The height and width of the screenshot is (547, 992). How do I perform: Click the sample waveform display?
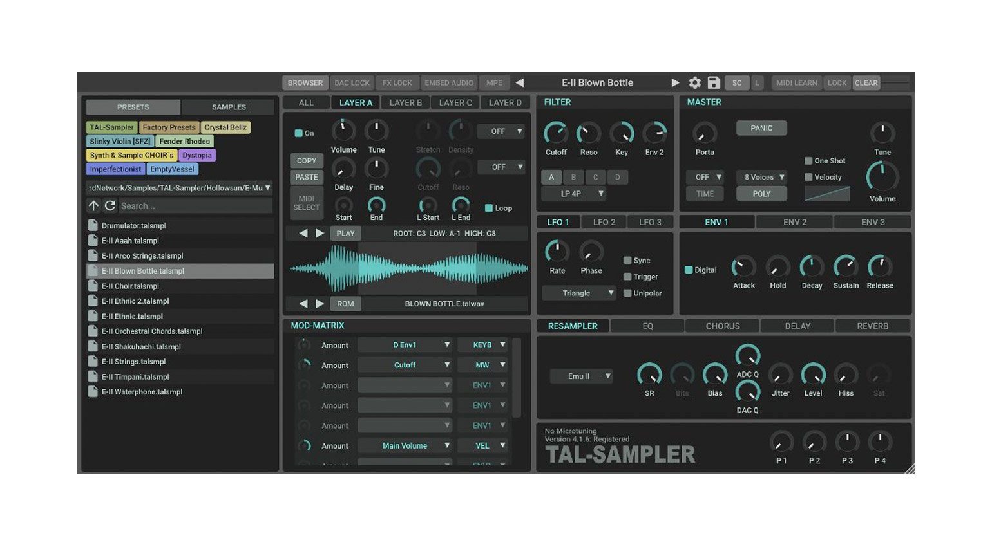tap(408, 268)
